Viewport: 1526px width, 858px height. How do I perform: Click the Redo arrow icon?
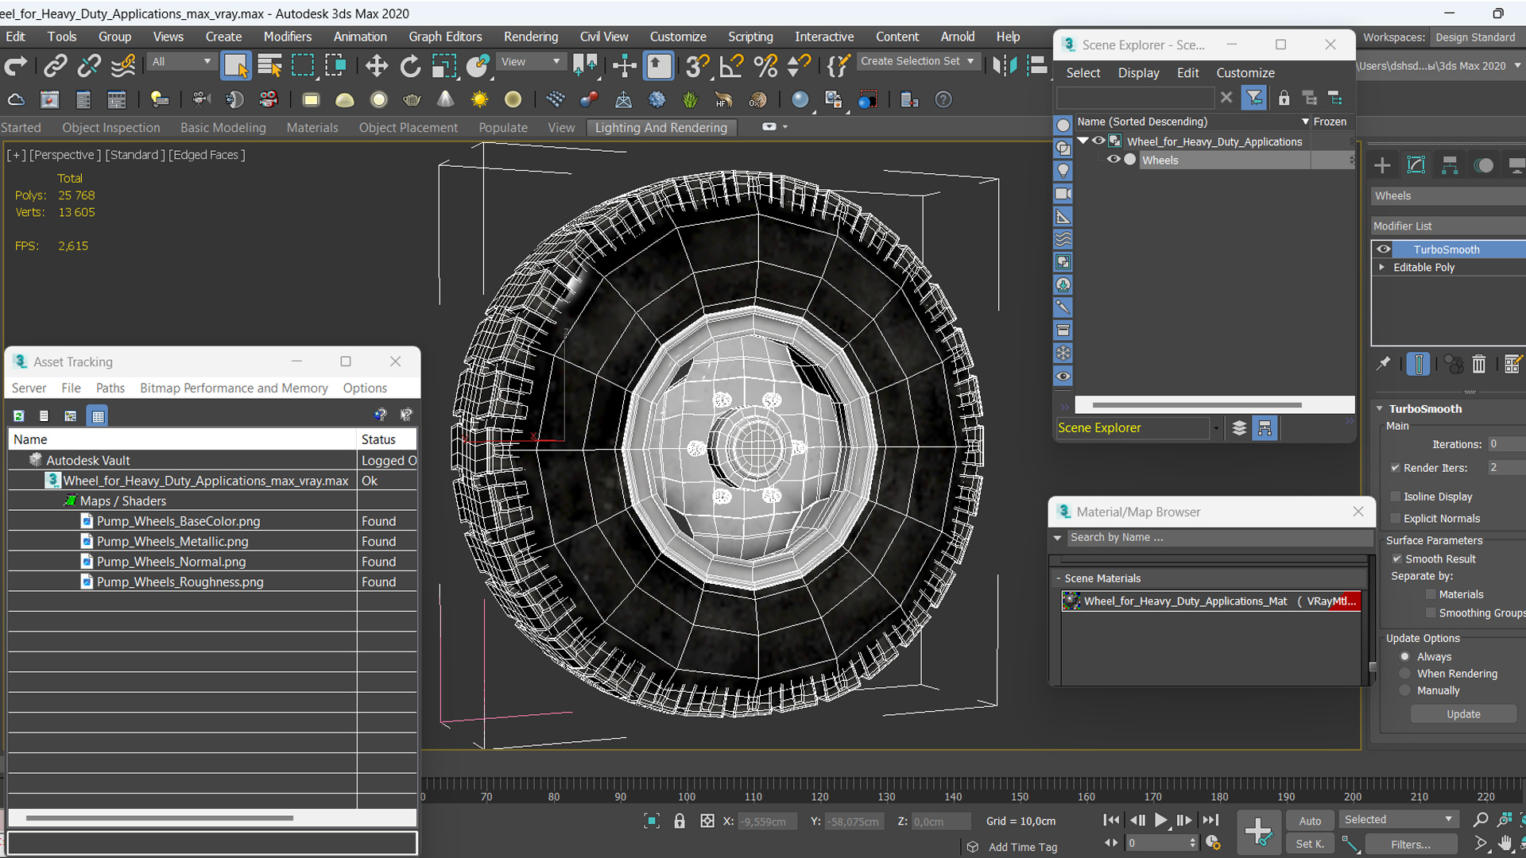[16, 66]
